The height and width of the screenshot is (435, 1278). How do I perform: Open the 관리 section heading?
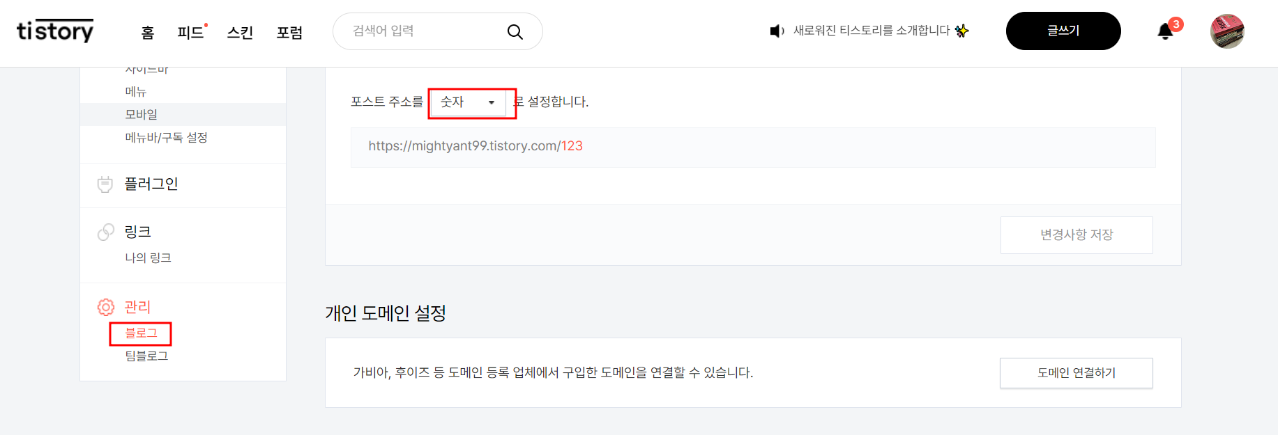click(137, 307)
